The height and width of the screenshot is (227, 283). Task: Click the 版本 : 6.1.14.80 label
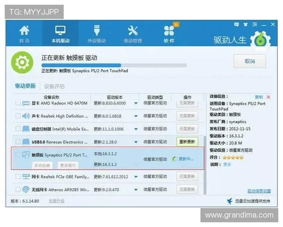pyautogui.click(x=25, y=201)
